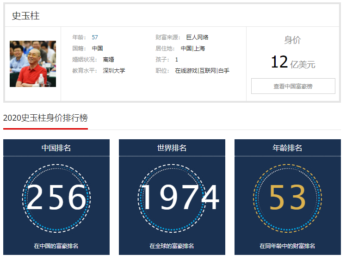Click the 在中国的富豪排名 caption
The image size is (346, 260).
coord(56,246)
